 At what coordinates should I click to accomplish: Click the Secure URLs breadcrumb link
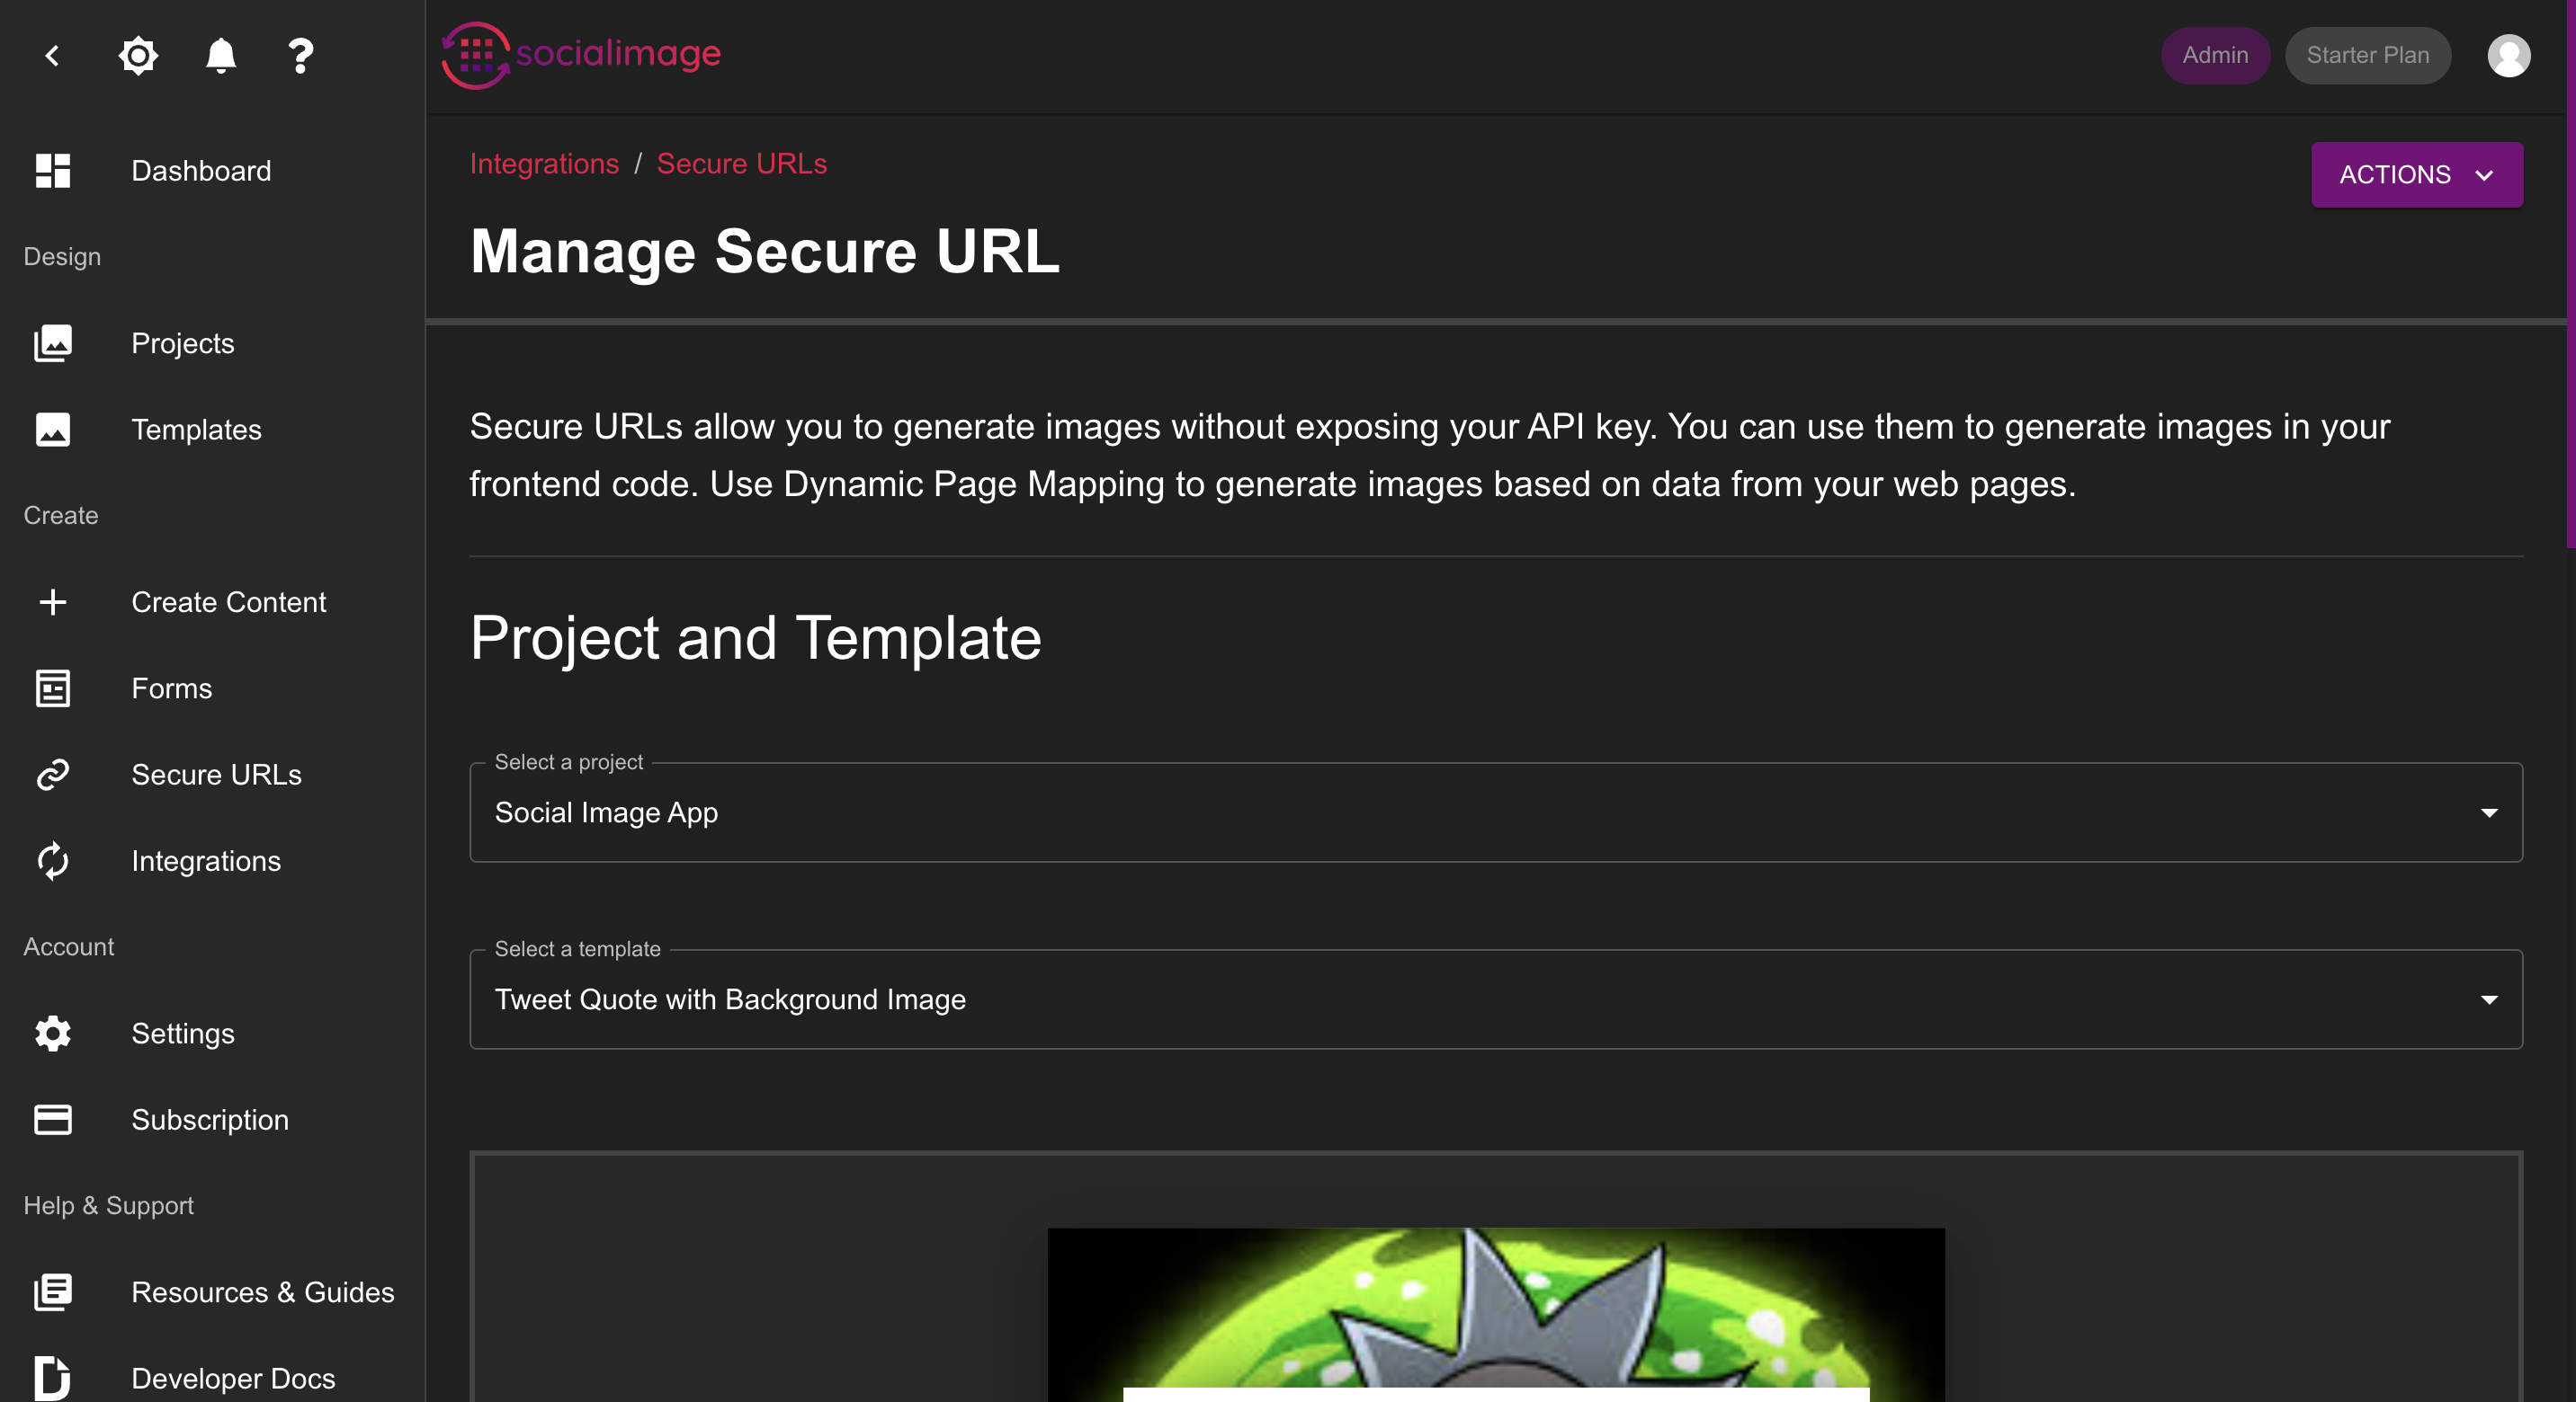pos(741,163)
